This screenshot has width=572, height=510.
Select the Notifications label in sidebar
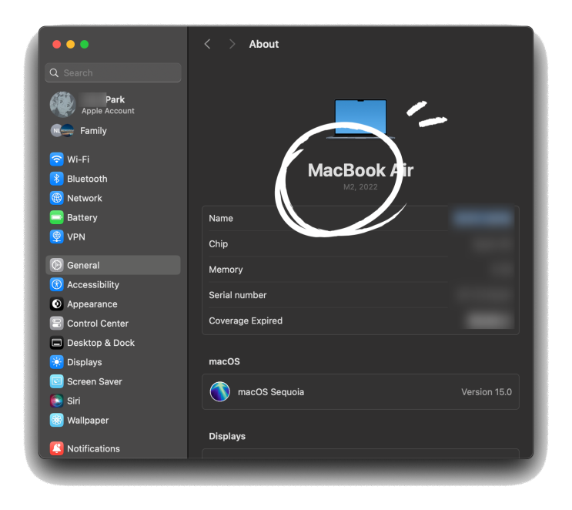(x=93, y=448)
